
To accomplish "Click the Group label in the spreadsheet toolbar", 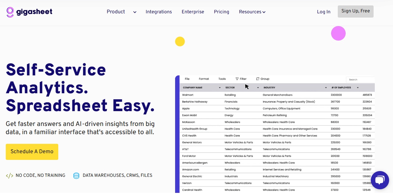I will tap(265, 79).
